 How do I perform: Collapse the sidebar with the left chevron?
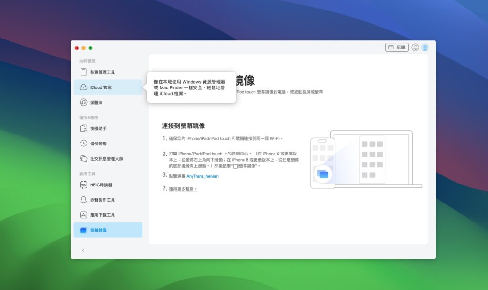point(83,250)
